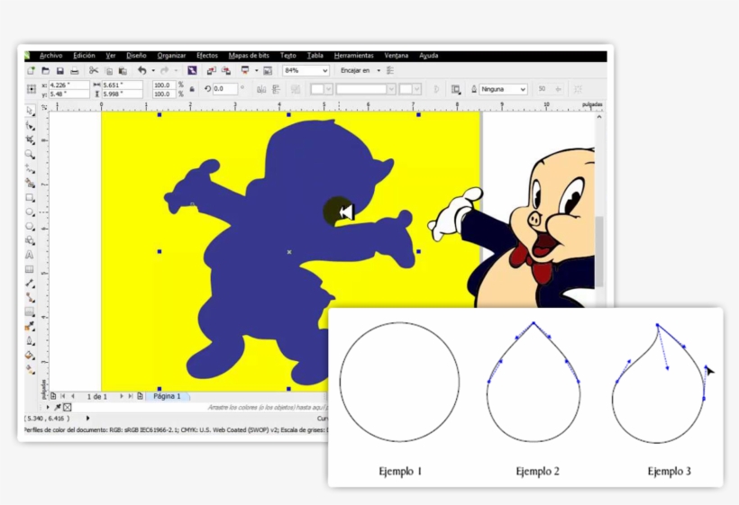The height and width of the screenshot is (505, 739).
Task: Click the object width field 5.651
Action: 122,85
